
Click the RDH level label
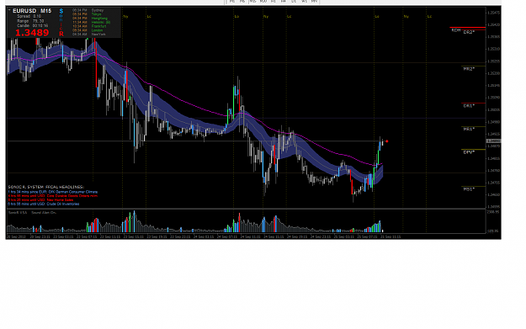click(456, 30)
